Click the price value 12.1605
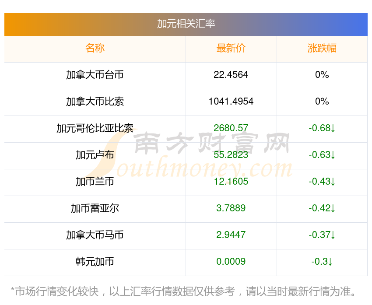This screenshot has width=372, height=305. point(231,182)
